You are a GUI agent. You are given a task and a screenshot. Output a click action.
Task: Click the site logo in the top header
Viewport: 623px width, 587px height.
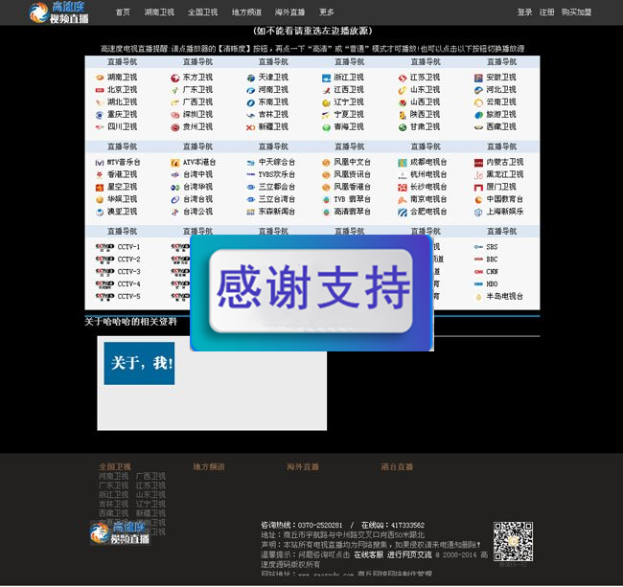58,12
